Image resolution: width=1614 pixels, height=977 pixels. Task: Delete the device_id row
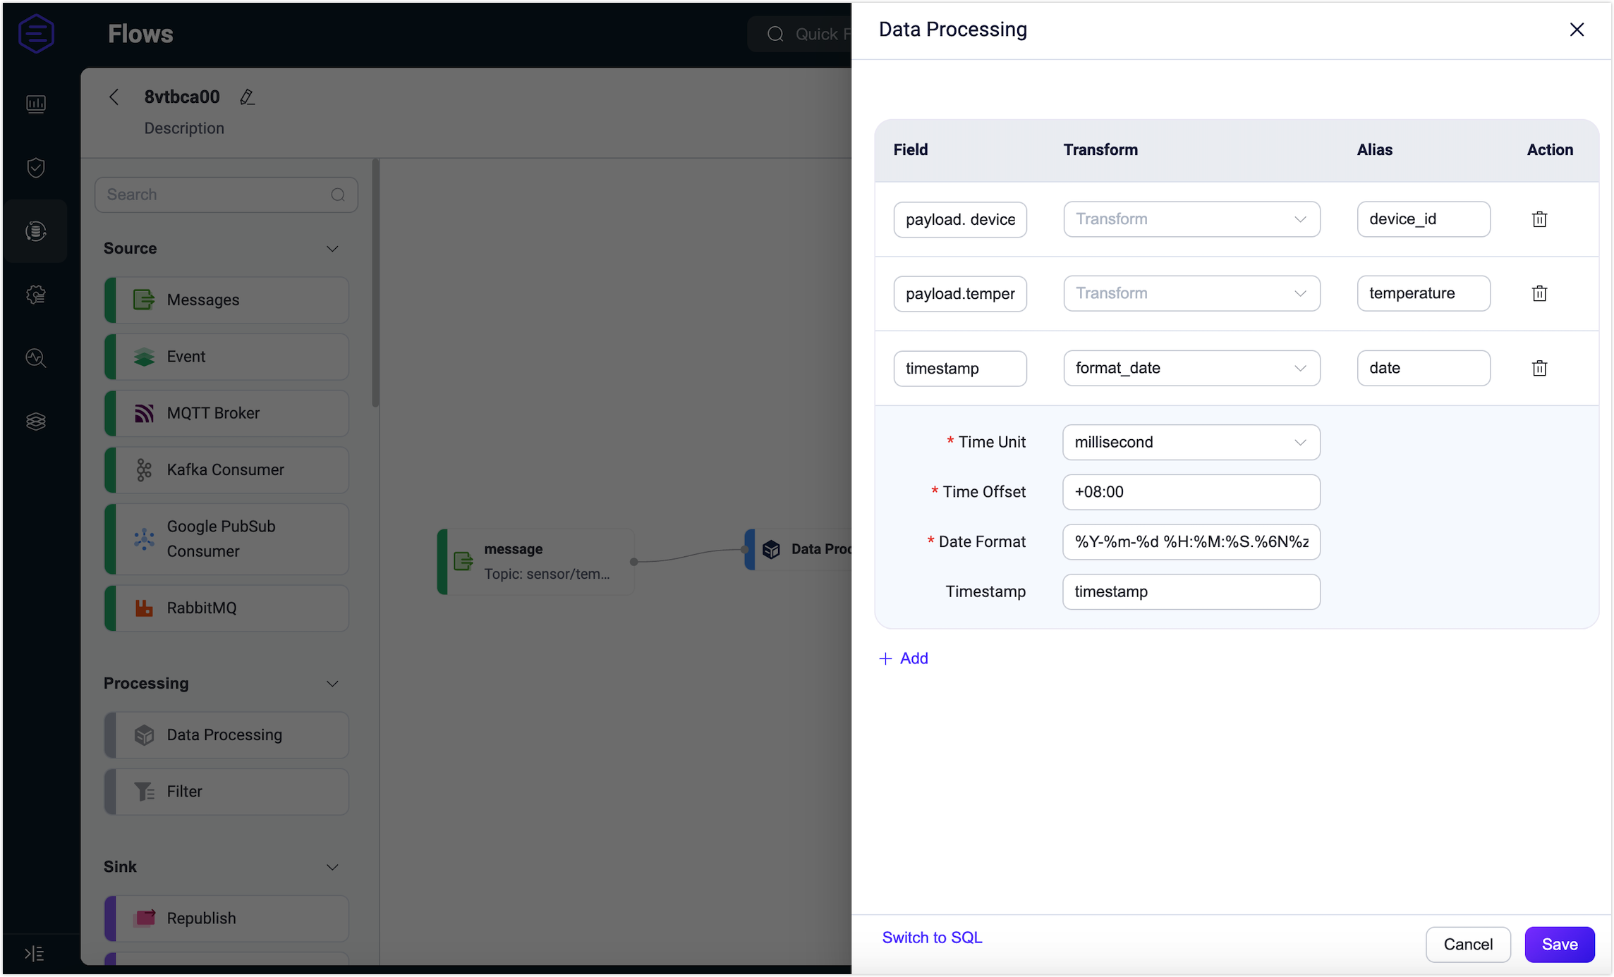[1539, 219]
